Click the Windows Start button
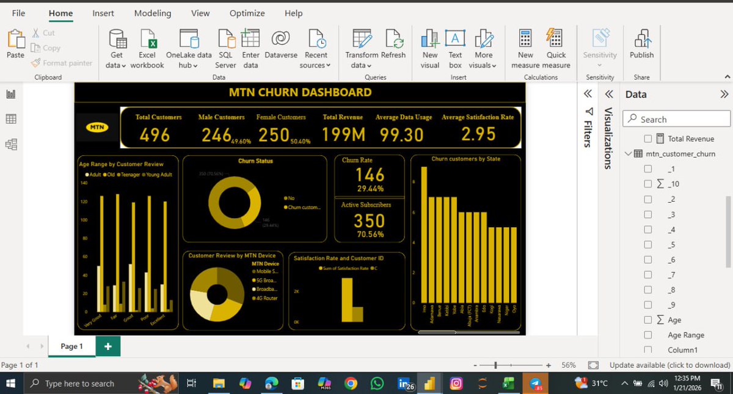The height and width of the screenshot is (394, 733). [x=11, y=384]
